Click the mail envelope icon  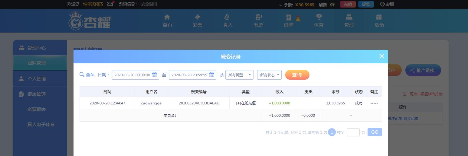click(110, 4)
